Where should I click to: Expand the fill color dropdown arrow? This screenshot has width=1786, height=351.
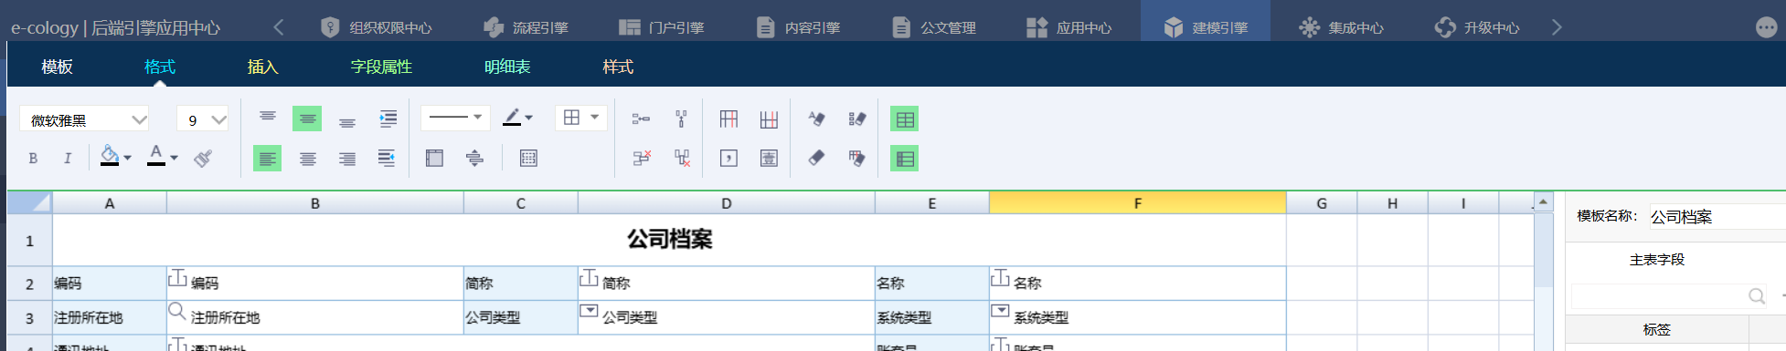point(128,159)
